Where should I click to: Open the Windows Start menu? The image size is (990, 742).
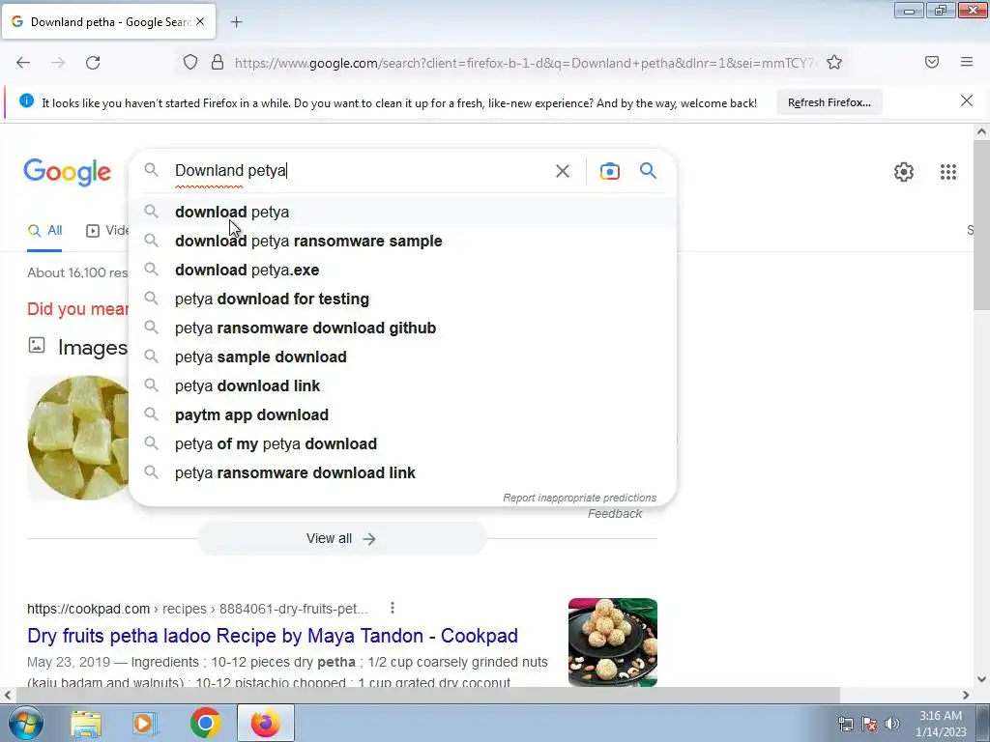click(x=24, y=723)
